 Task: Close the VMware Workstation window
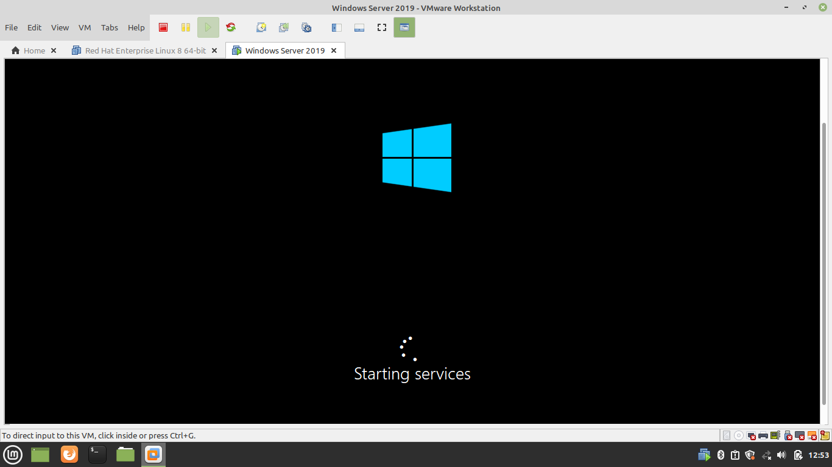(x=822, y=7)
